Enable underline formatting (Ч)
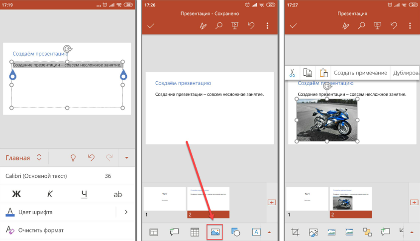This screenshot has height=241, width=420. click(x=84, y=194)
